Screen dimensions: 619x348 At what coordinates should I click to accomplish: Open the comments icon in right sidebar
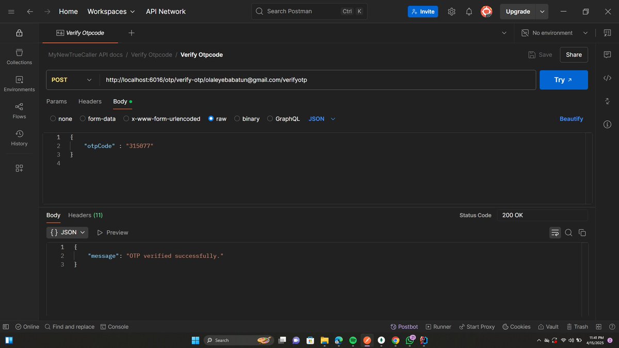coord(607,55)
